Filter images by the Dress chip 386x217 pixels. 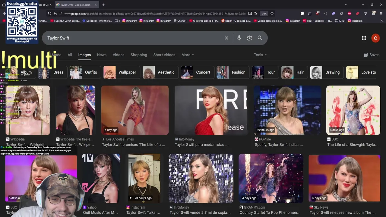pos(52,72)
